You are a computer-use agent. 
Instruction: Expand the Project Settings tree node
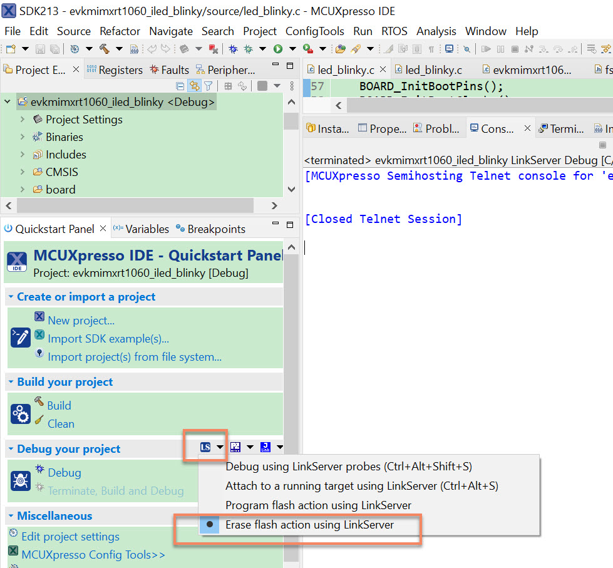[23, 119]
